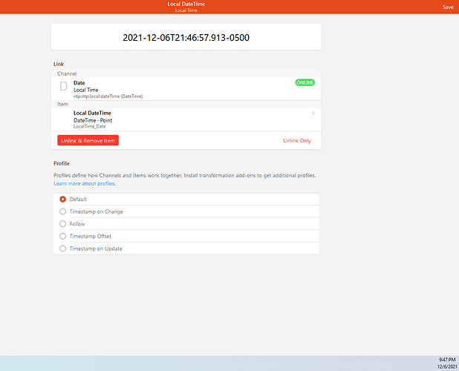Viewport: 459px width, 371px height.
Task: Save the link configuration
Action: (448, 7)
